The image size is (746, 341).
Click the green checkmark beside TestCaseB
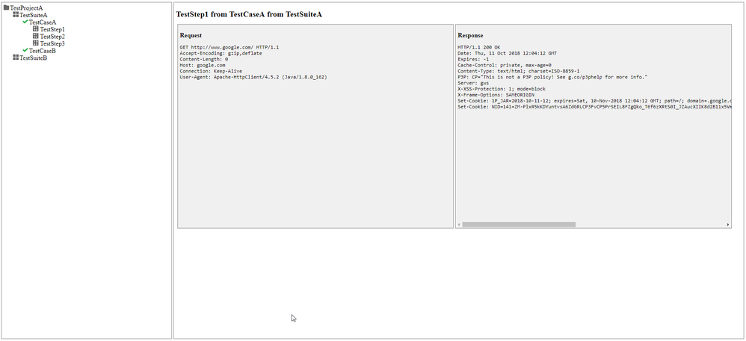click(x=25, y=51)
